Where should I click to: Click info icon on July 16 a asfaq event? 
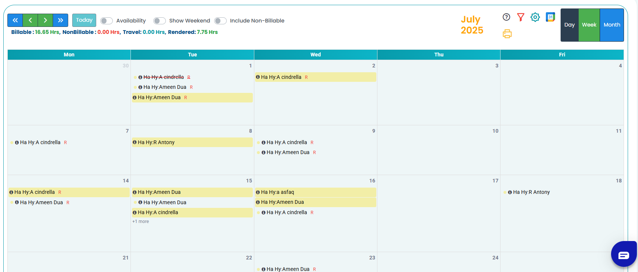tap(258, 192)
